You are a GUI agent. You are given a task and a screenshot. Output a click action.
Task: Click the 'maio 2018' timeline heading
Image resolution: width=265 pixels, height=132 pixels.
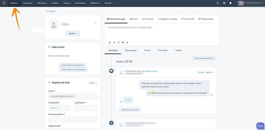click(124, 61)
